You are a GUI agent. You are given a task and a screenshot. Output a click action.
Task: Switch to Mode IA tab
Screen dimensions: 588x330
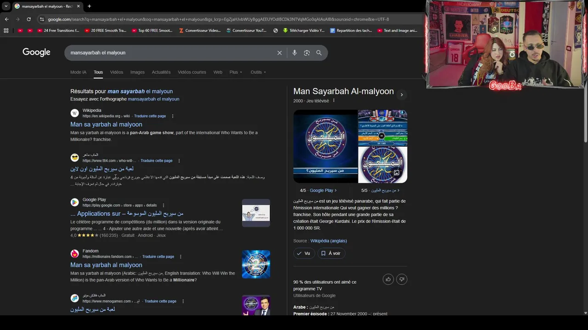click(78, 72)
